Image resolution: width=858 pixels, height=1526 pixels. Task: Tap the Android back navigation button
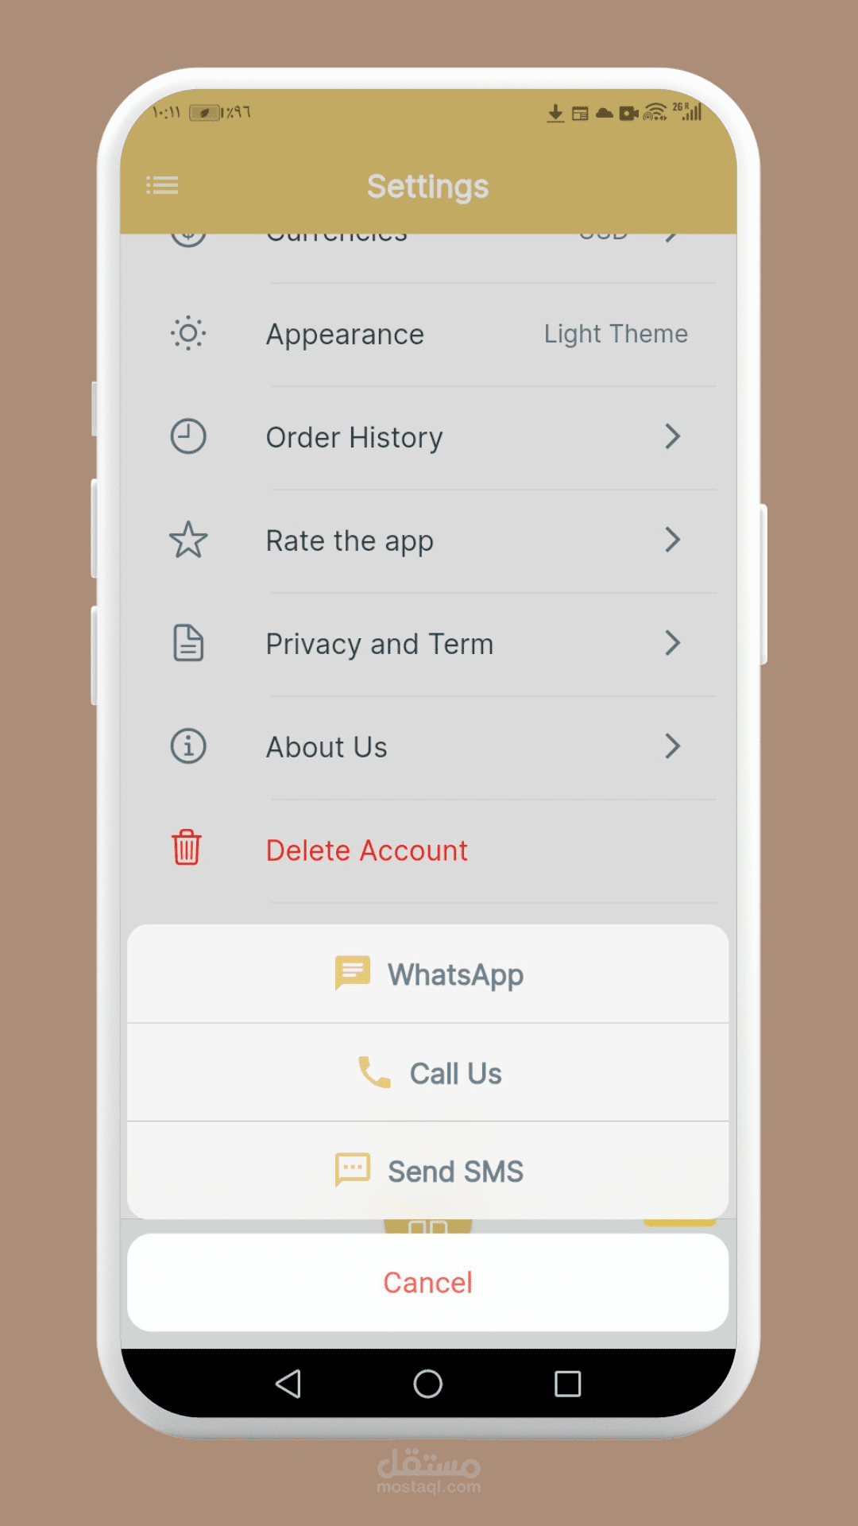point(288,1384)
